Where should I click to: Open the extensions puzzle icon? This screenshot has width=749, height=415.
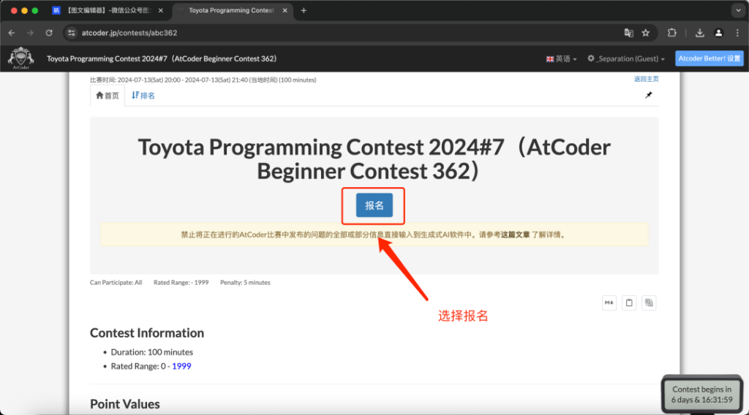pyautogui.click(x=672, y=33)
